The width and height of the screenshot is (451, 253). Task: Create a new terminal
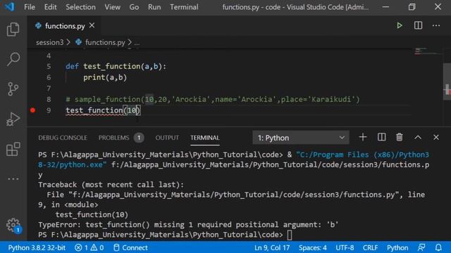pos(363,137)
